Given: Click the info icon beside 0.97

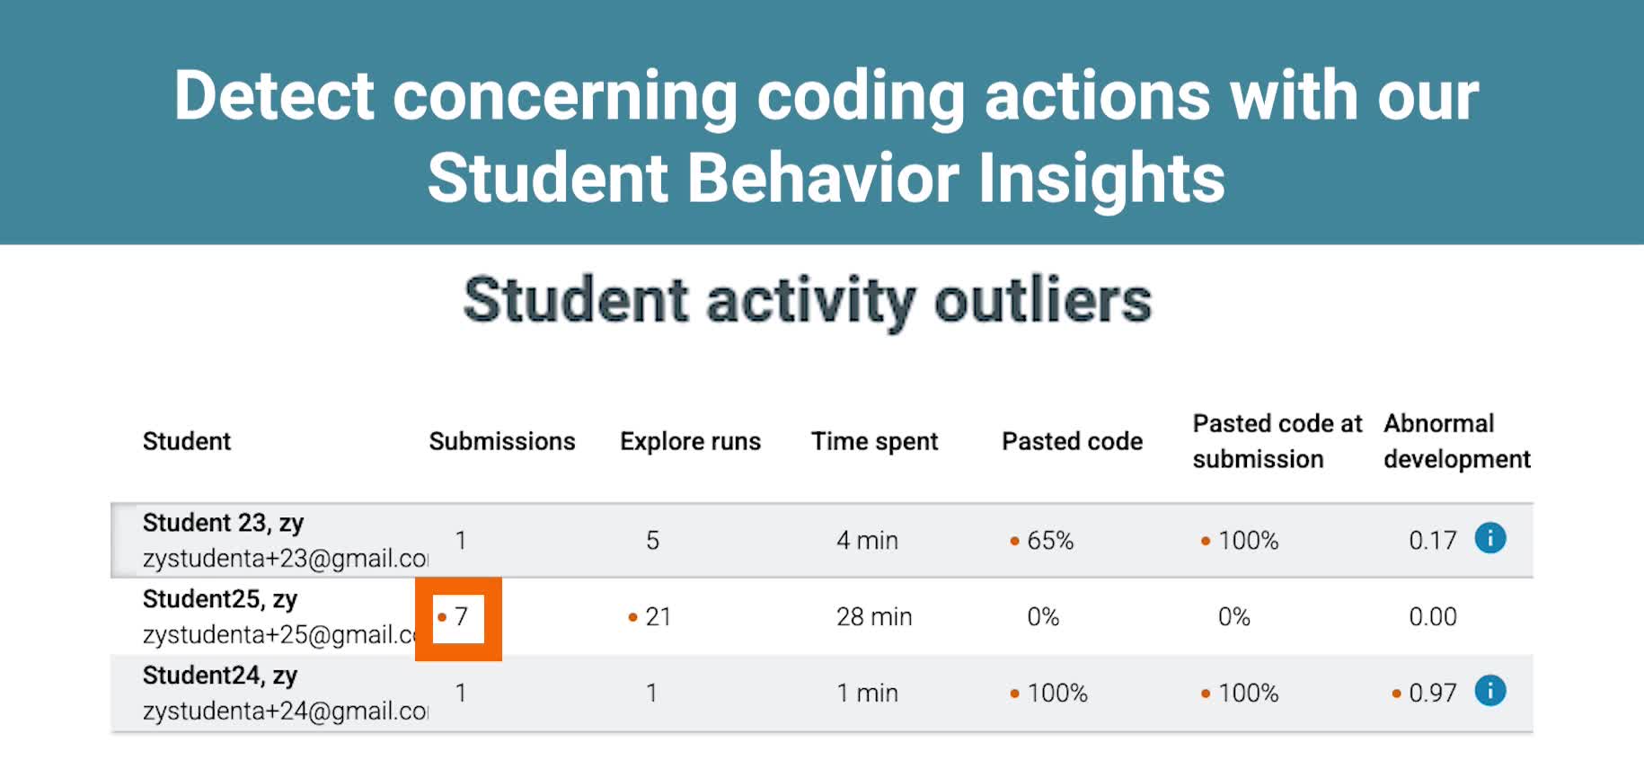Looking at the screenshot, I should (x=1489, y=691).
